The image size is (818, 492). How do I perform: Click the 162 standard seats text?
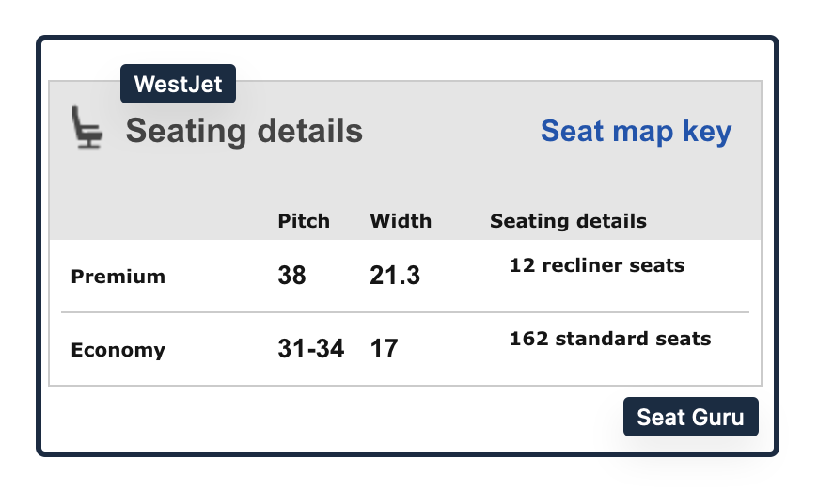point(610,339)
